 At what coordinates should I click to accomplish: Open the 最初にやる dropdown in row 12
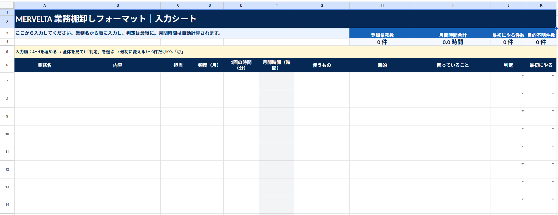(x=553, y=164)
